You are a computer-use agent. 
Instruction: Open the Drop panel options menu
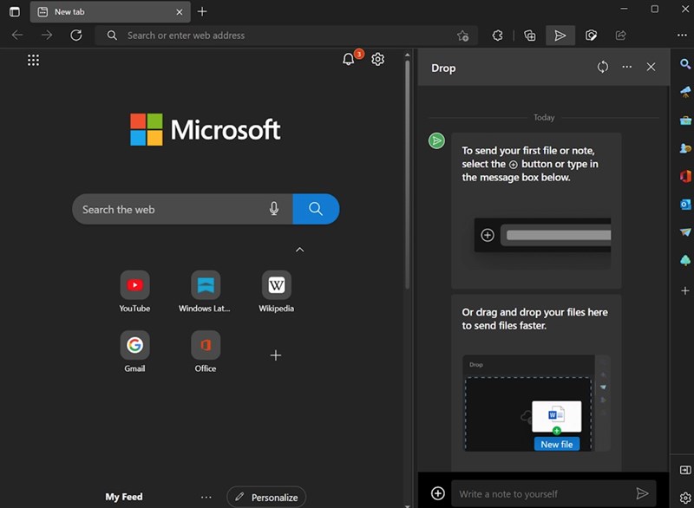[626, 67]
